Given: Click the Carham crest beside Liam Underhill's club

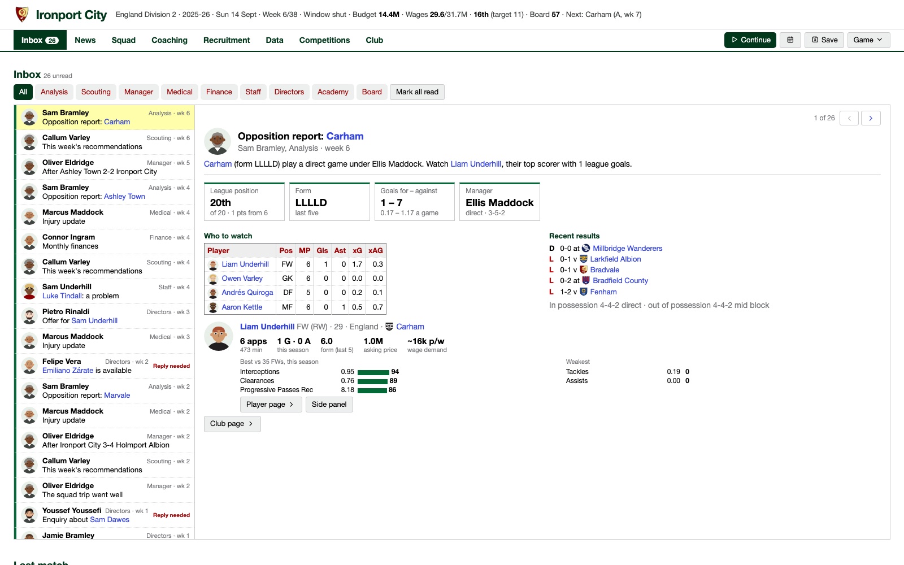Looking at the screenshot, I should point(389,327).
